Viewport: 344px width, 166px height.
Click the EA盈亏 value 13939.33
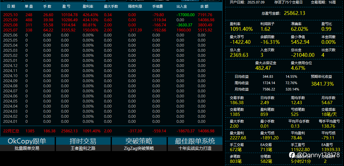(x=331, y=149)
